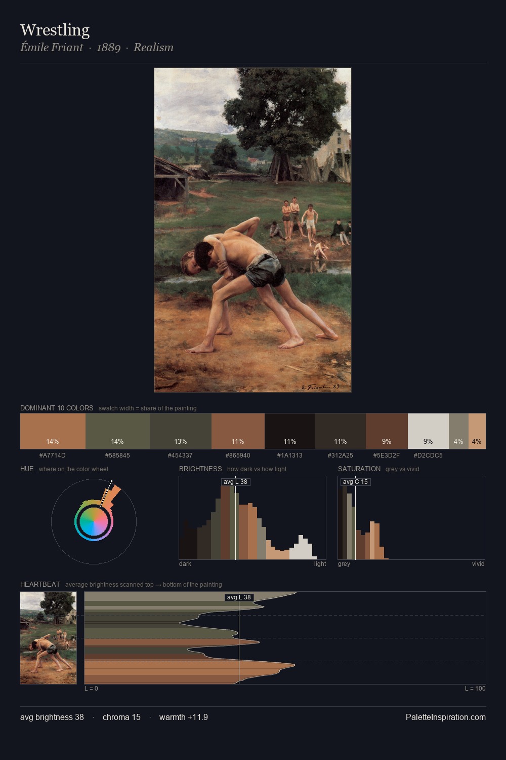Click the hex code #1A1313 label
The image size is (506, 760).
pos(289,455)
